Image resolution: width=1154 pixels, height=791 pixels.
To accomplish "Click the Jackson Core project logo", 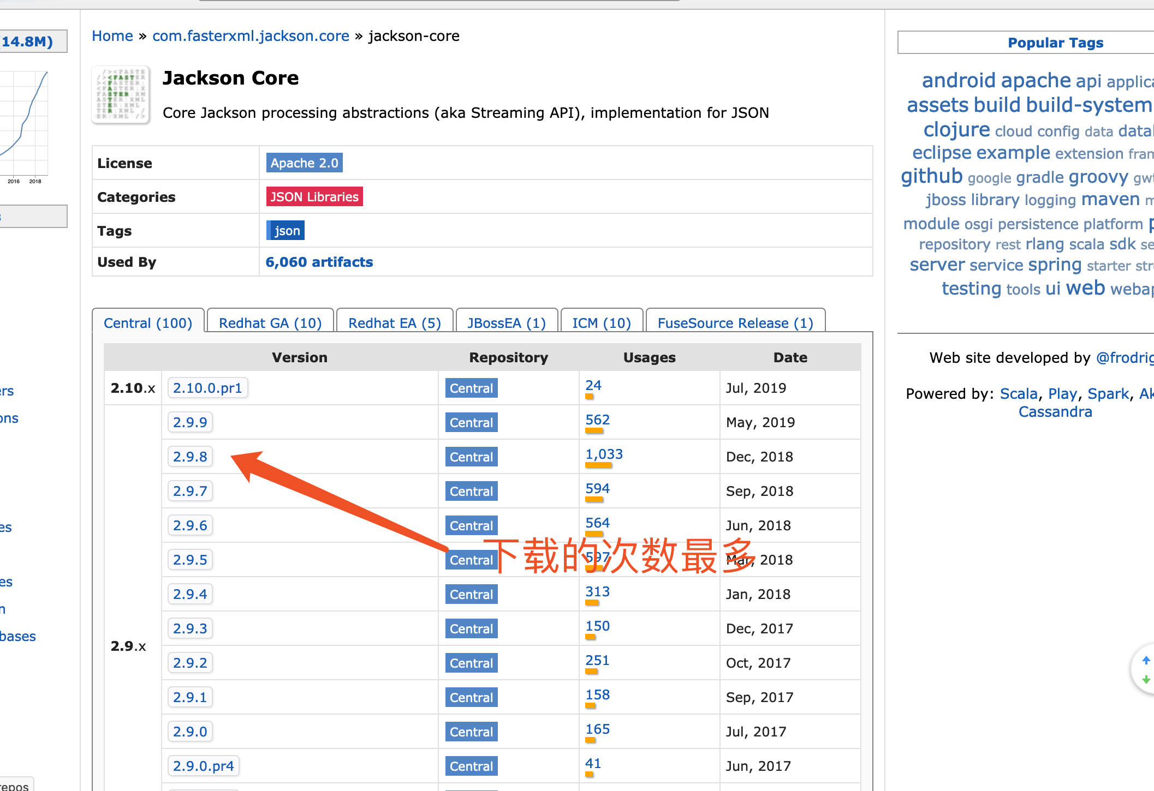I will (x=121, y=94).
